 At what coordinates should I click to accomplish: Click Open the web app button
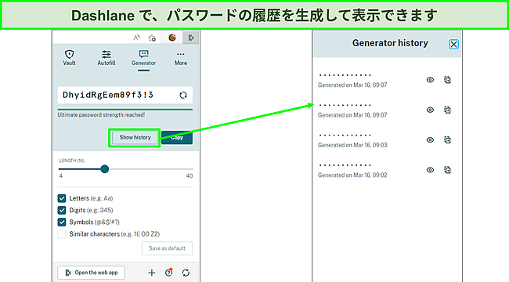91,273
